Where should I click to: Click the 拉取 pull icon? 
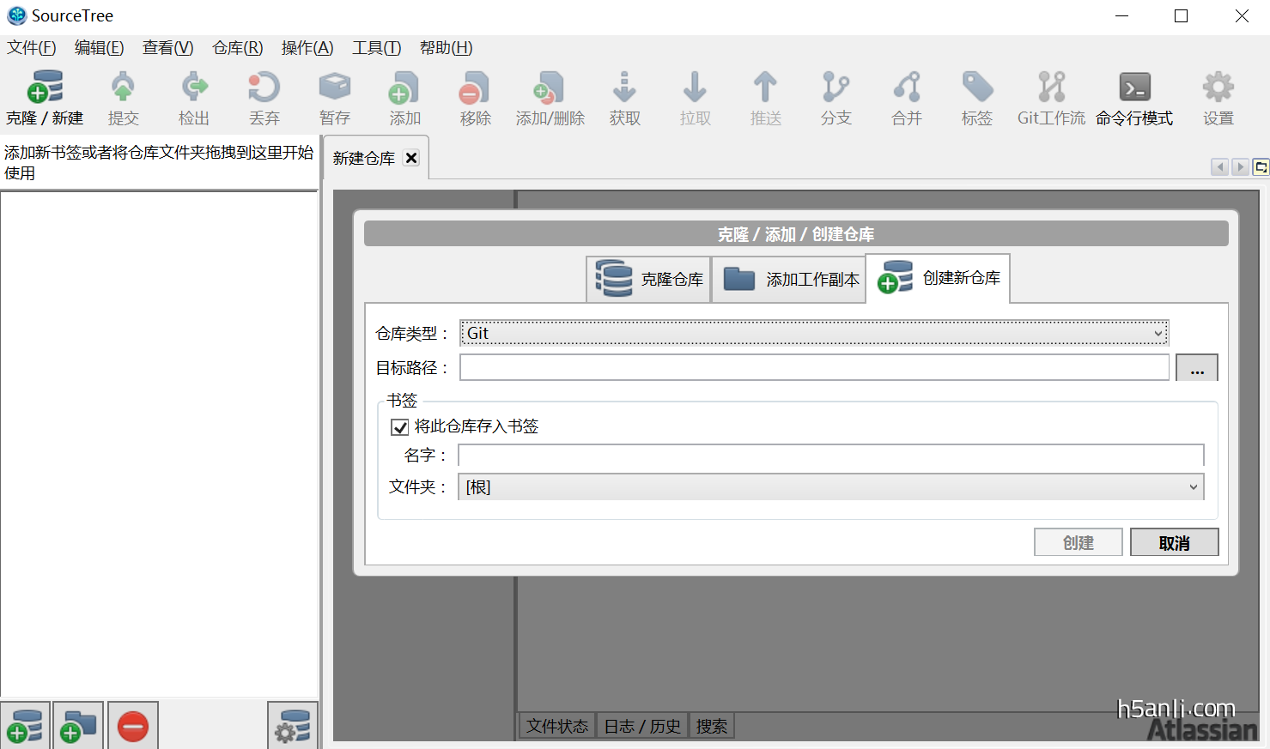tap(695, 87)
